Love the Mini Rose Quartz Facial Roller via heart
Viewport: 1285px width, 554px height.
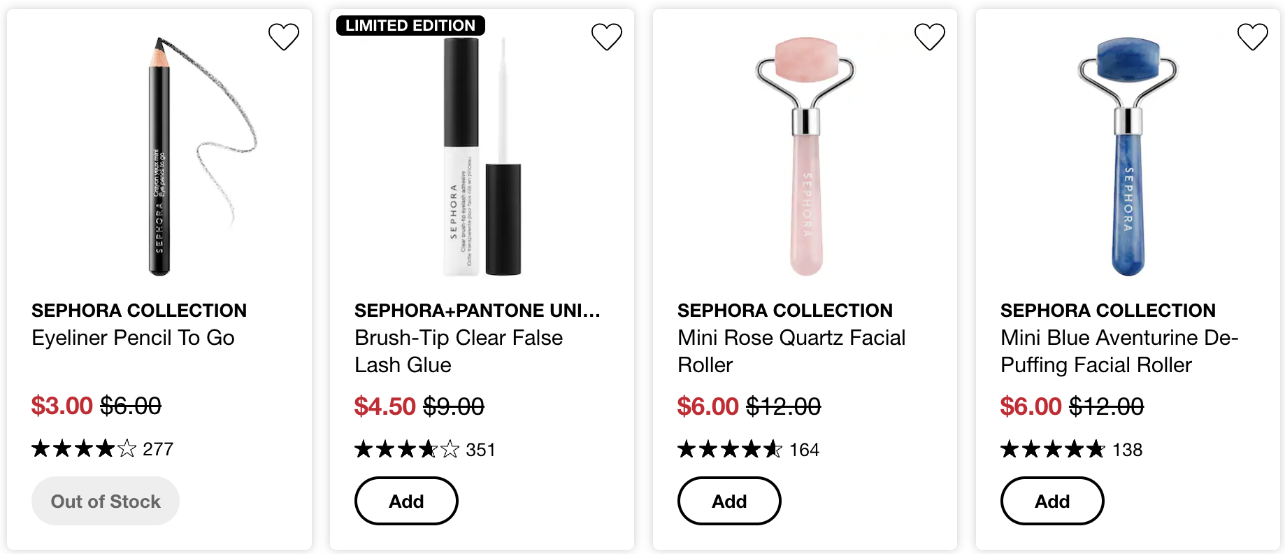pyautogui.click(x=930, y=37)
